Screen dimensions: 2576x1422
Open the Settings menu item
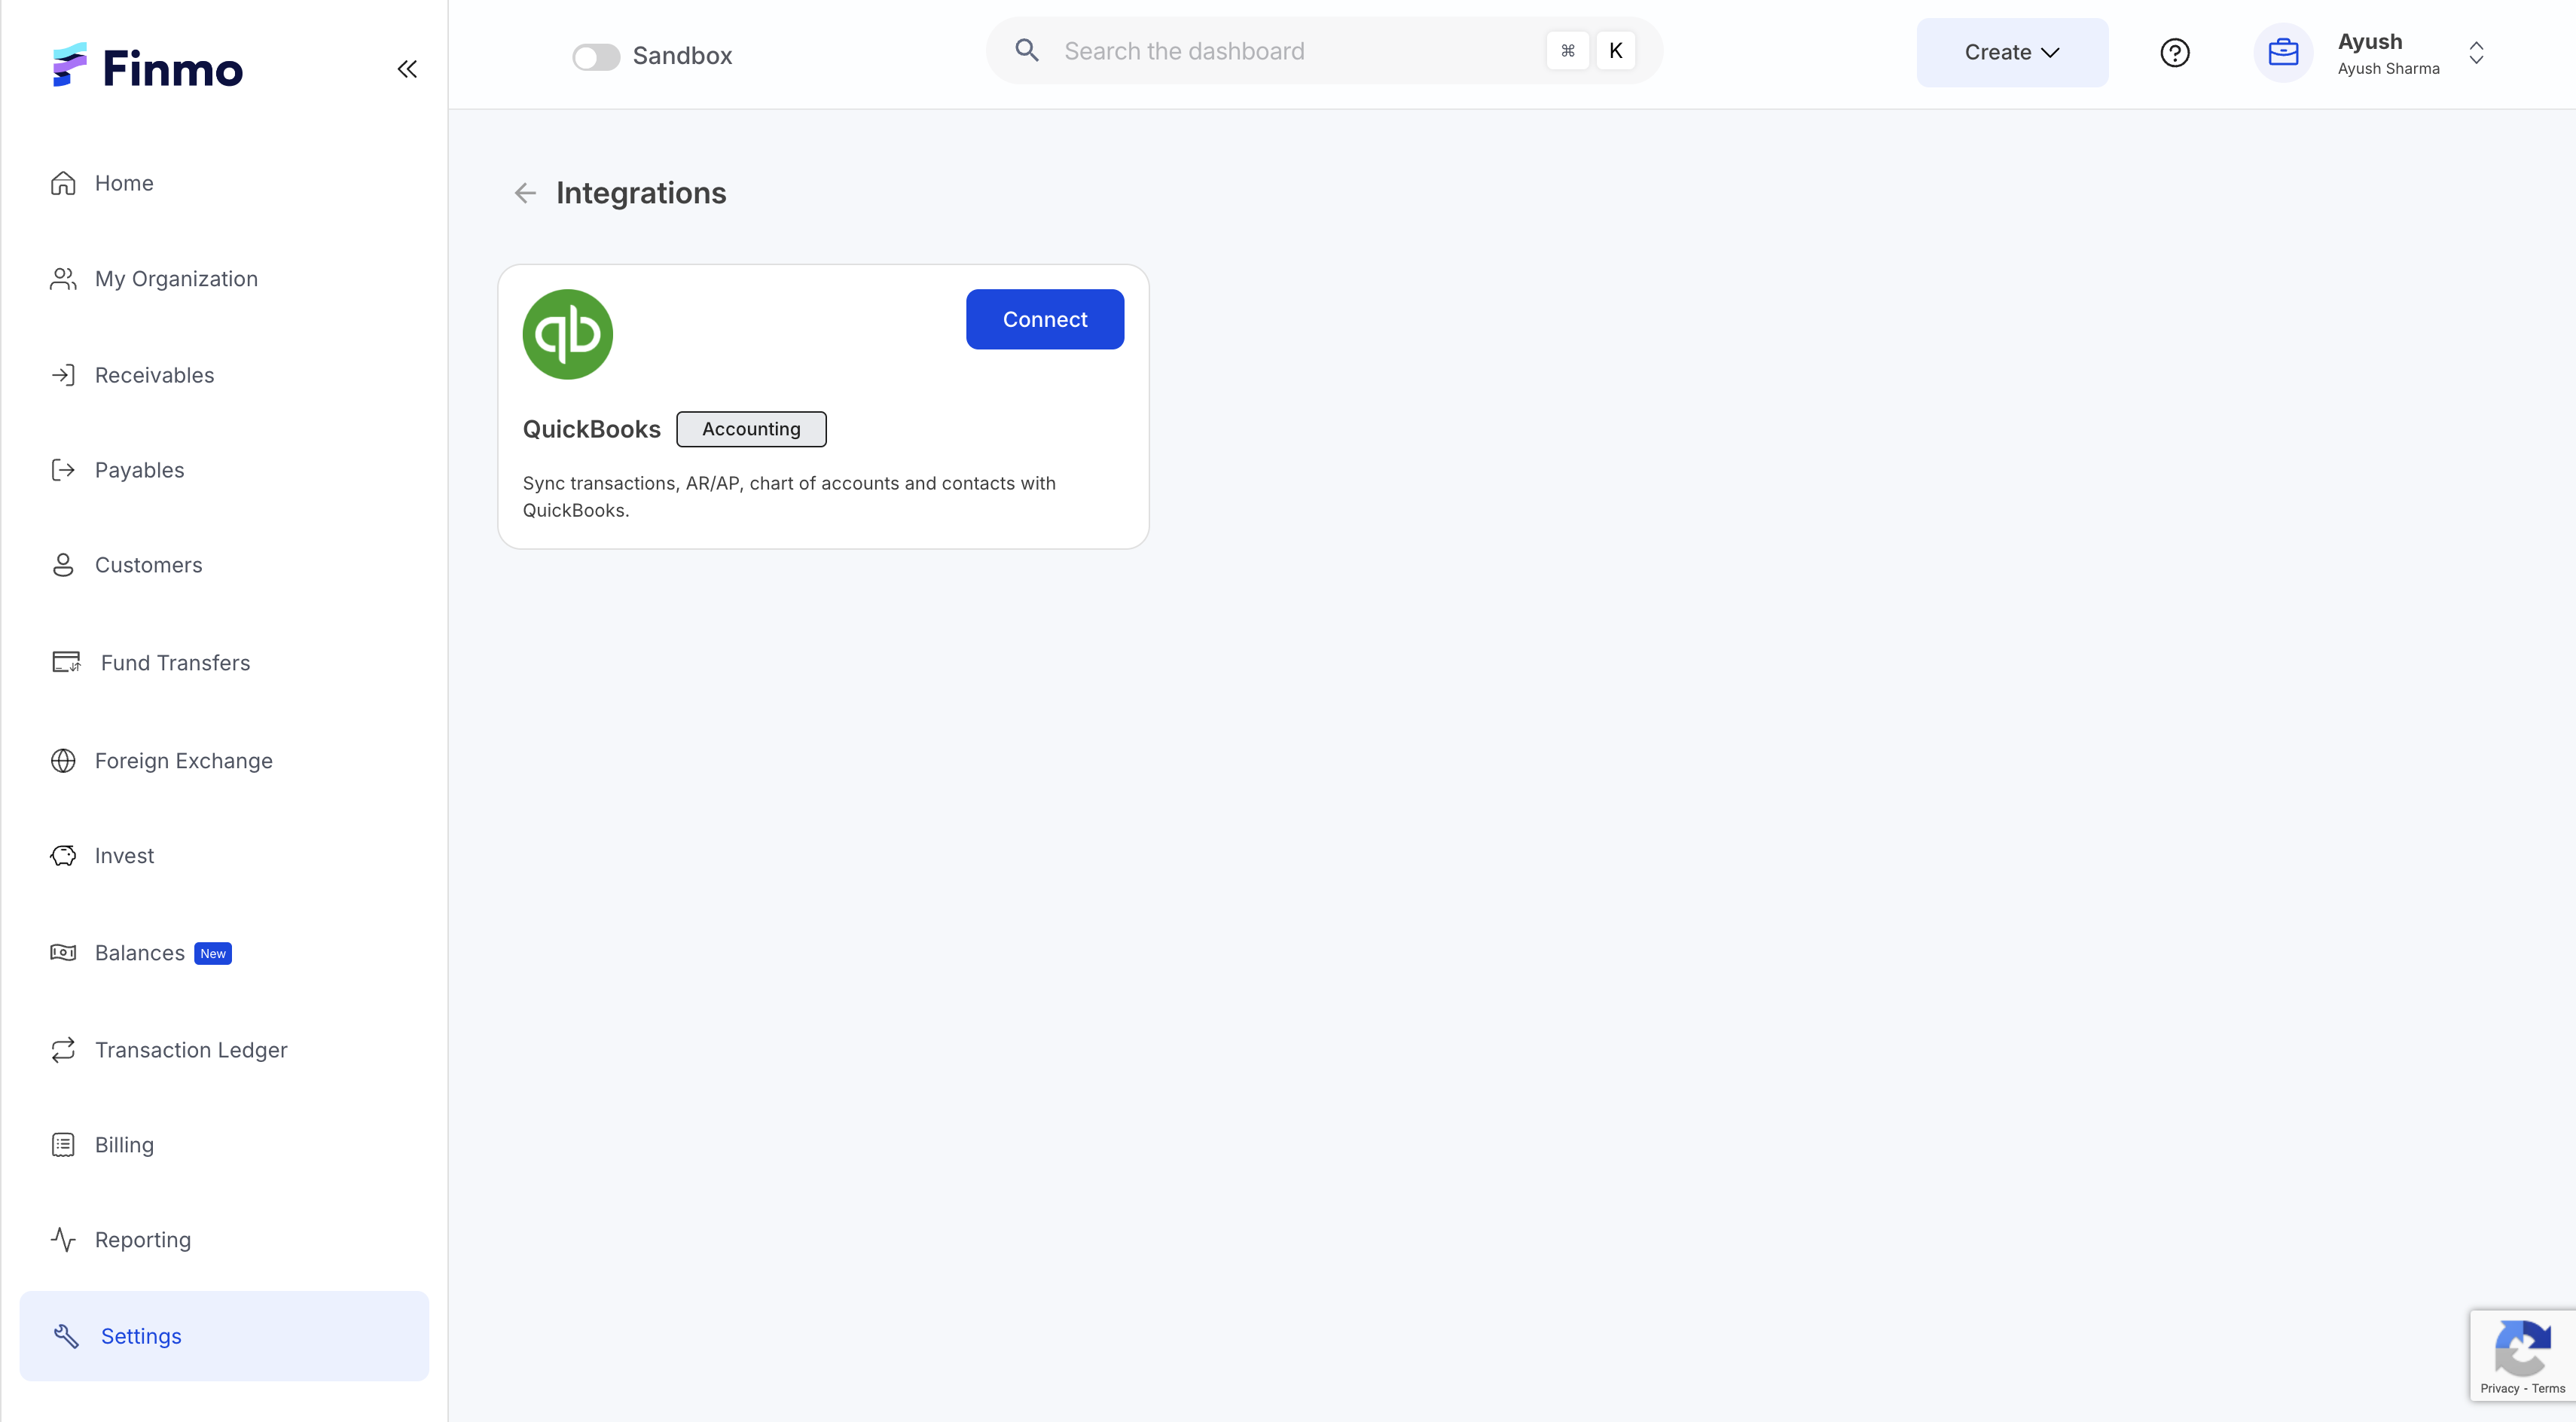coord(141,1336)
